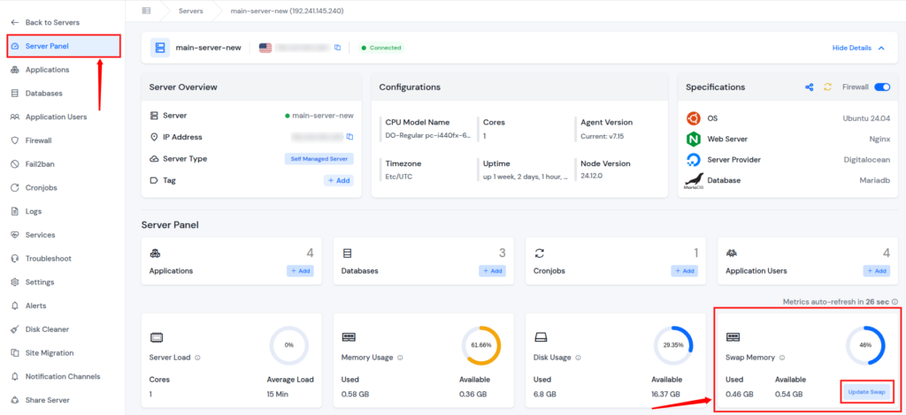Open the sidebar toggle icon in breadcrumb bar

pos(146,11)
